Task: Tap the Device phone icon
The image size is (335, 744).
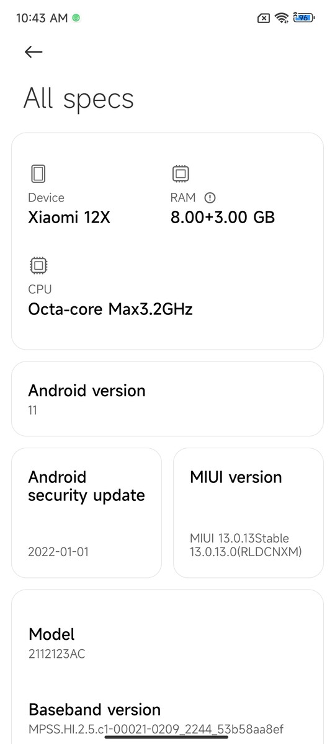Action: point(38,174)
